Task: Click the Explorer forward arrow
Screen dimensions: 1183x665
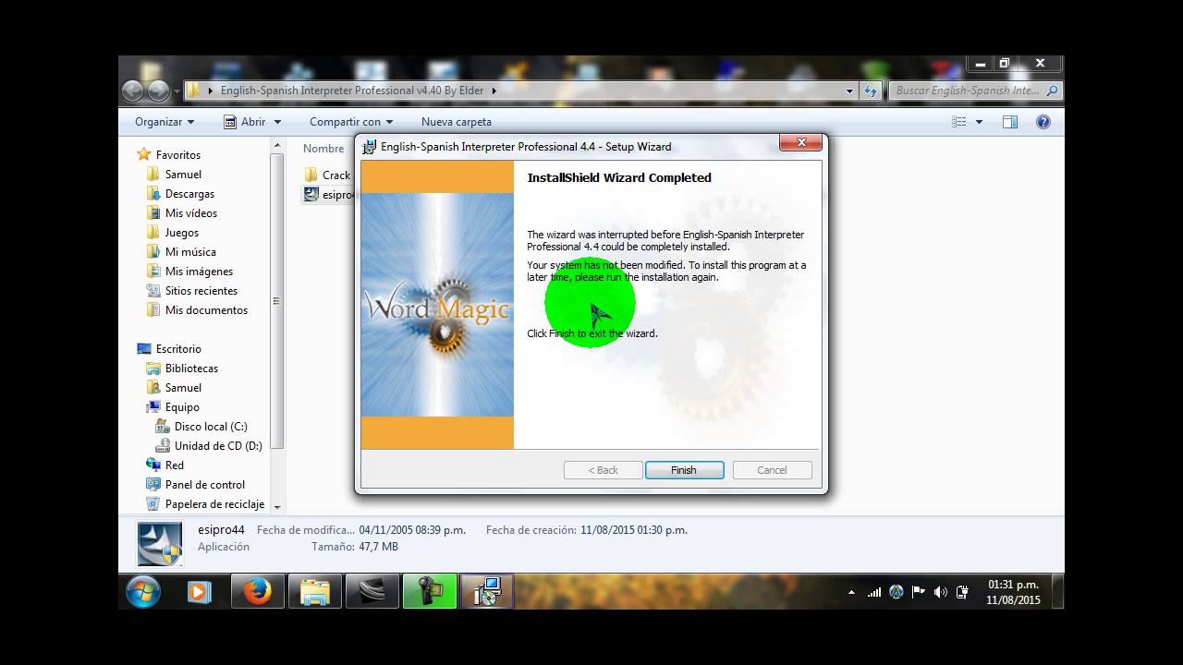Action: pyautogui.click(x=159, y=91)
